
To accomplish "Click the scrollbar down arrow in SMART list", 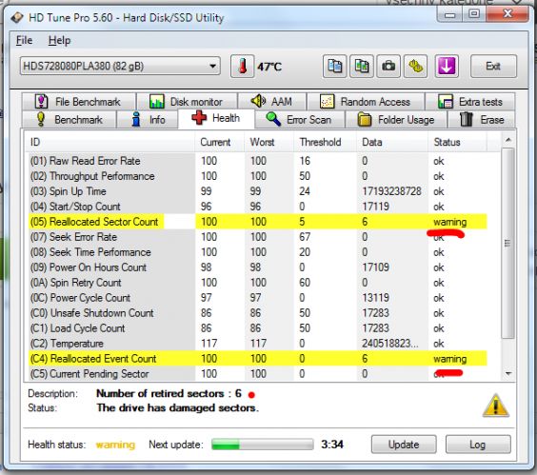I will [508, 374].
